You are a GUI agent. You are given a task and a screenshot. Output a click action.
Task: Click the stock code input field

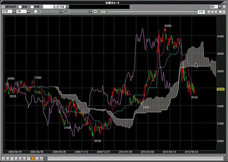tap(48, 6)
